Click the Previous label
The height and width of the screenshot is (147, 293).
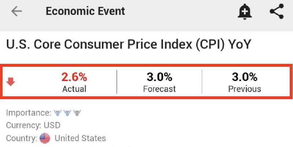(x=245, y=89)
